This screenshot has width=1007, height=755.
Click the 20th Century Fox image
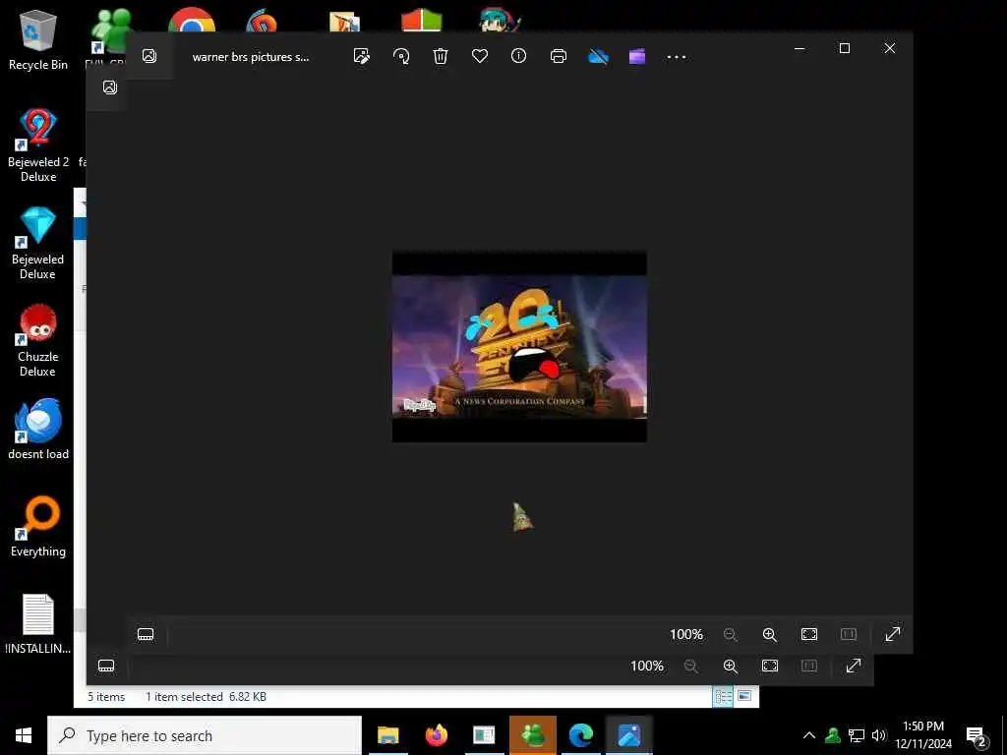click(519, 347)
